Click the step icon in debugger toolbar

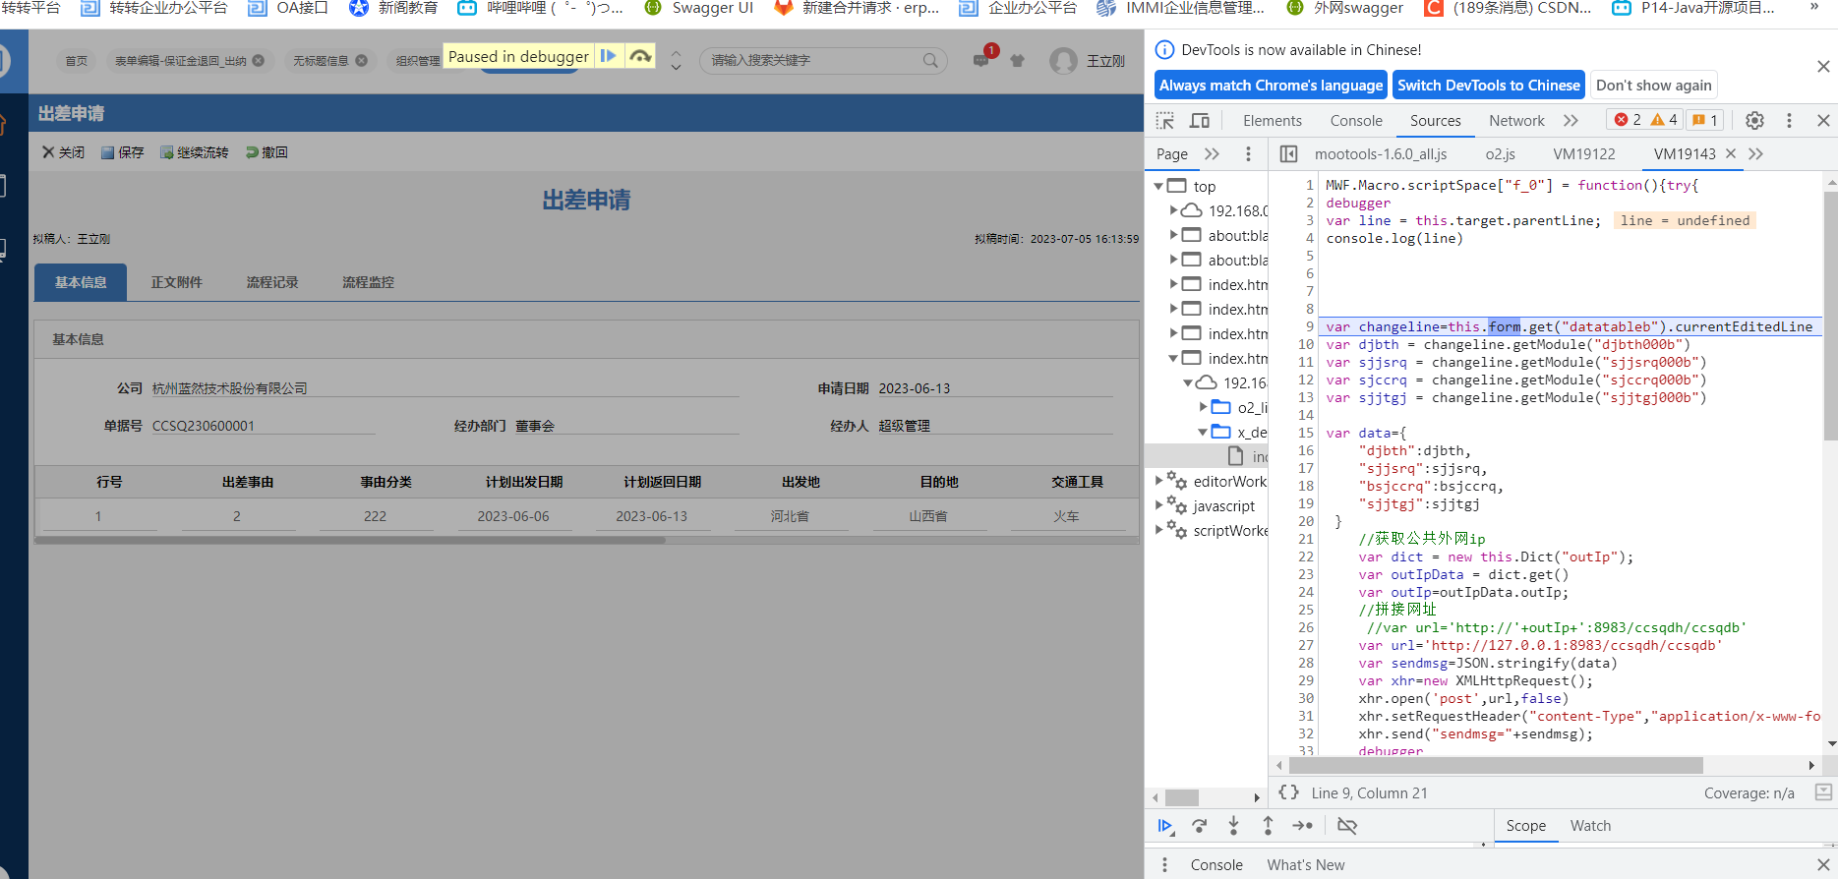pos(1303,826)
